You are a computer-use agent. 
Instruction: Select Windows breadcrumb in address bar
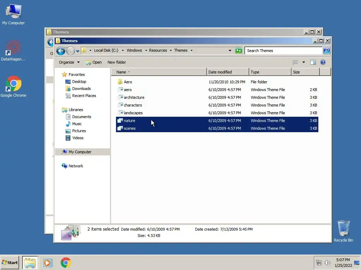point(134,50)
